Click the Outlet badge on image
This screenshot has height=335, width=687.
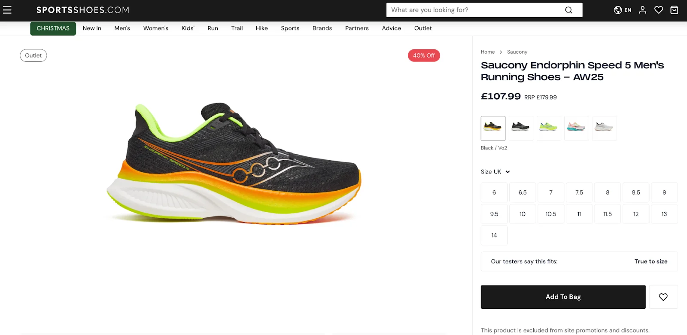(33, 55)
